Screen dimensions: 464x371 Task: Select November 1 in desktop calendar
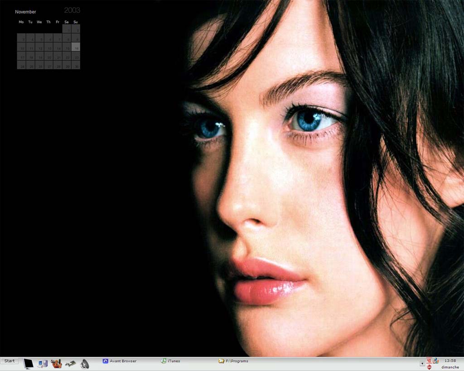pos(67,29)
